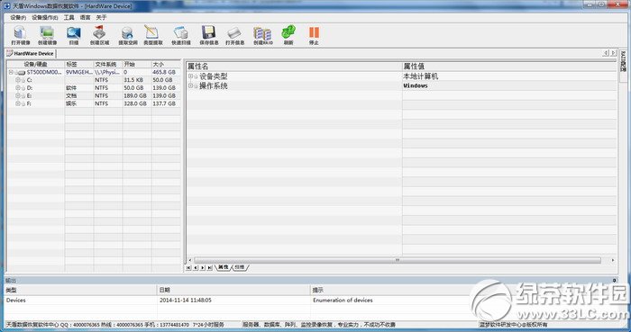Expand the 操作系统 property node
The image size is (631, 332).
click(x=191, y=85)
